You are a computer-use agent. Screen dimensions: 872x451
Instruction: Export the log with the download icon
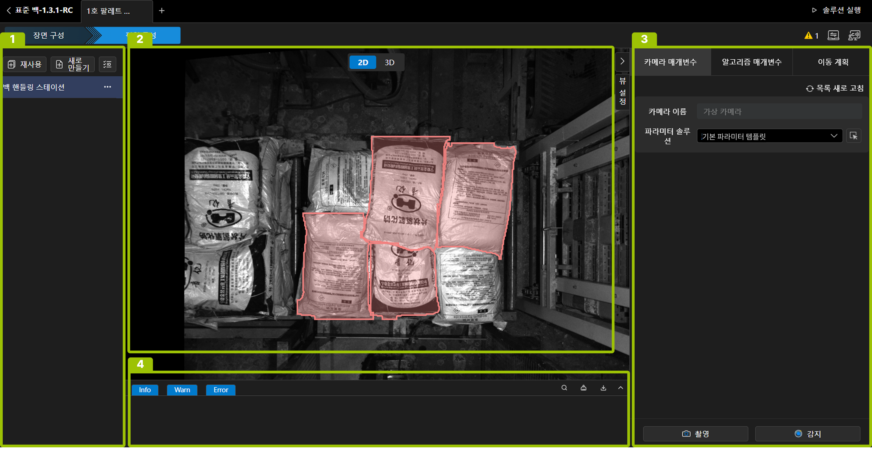(603, 388)
